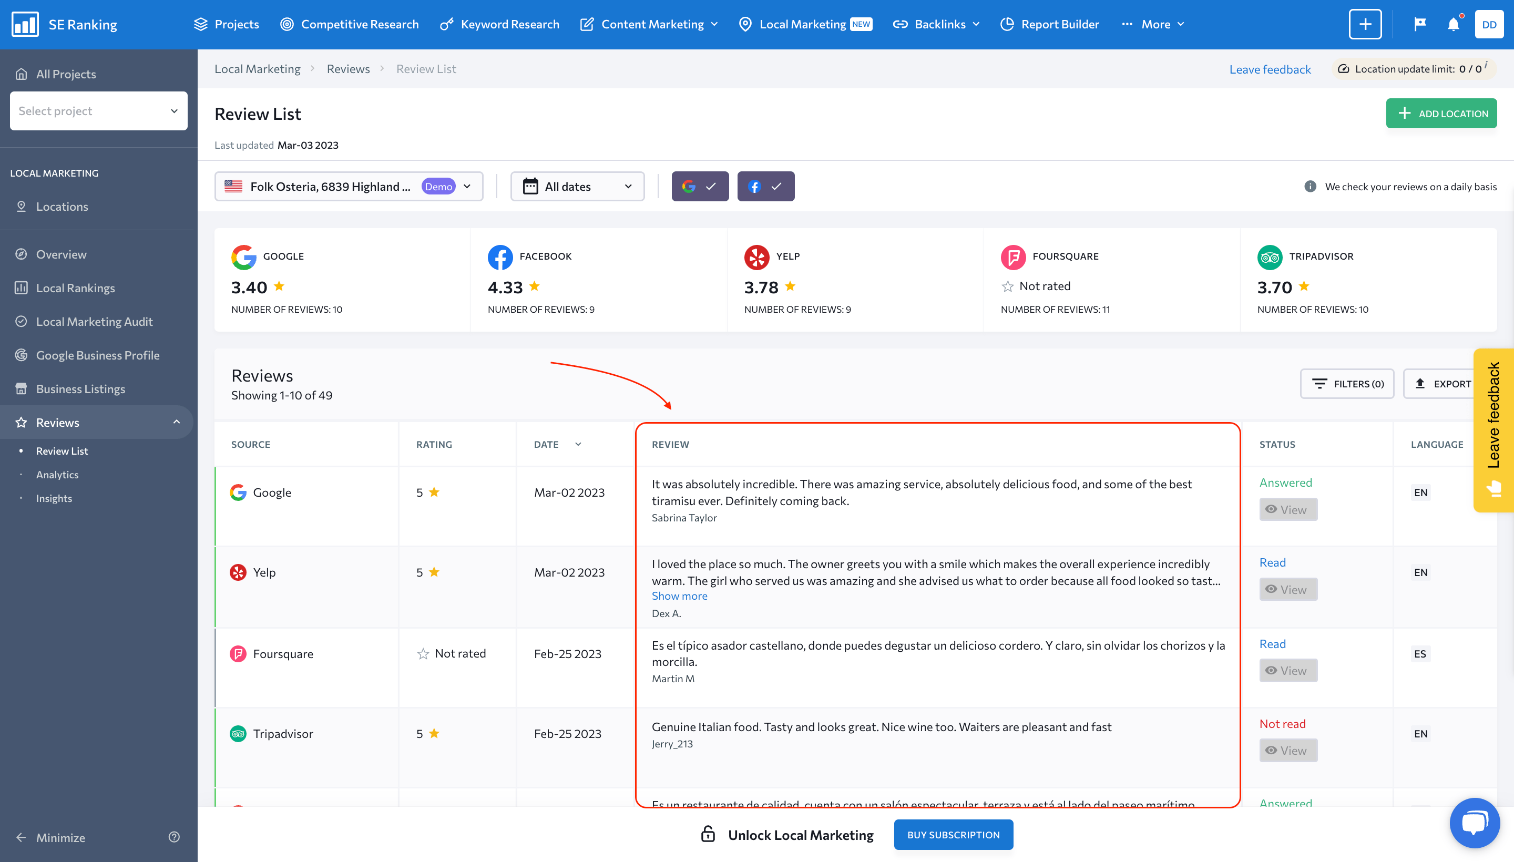This screenshot has width=1514, height=862.
Task: Open the All dates dropdown
Action: click(577, 187)
